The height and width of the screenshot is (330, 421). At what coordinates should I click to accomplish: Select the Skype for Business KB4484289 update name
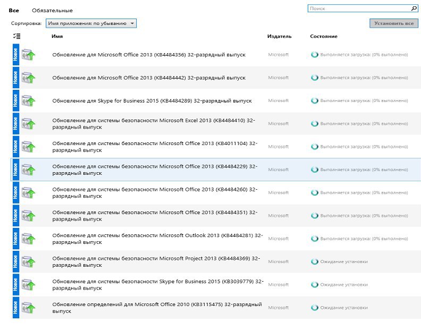click(152, 100)
